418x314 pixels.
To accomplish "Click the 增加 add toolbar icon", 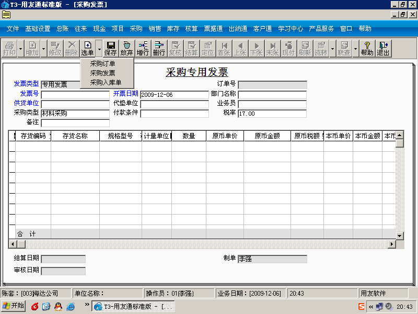I will (32, 48).
